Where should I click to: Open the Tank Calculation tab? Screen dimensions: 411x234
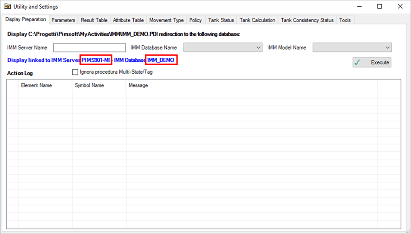(x=257, y=20)
